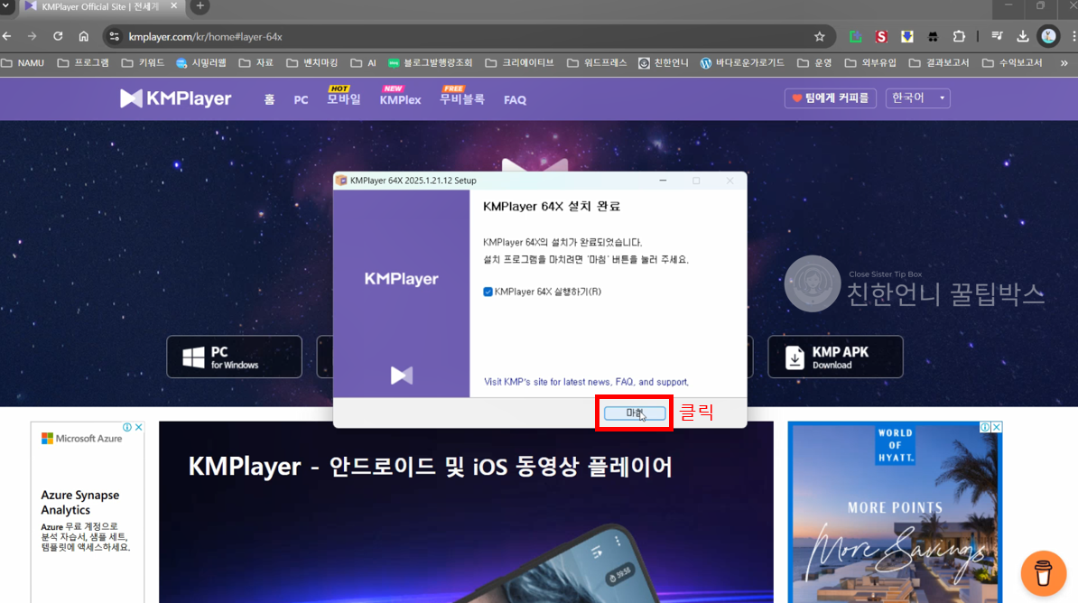Open Azure ad info icon
The width and height of the screenshot is (1078, 603).
[127, 427]
